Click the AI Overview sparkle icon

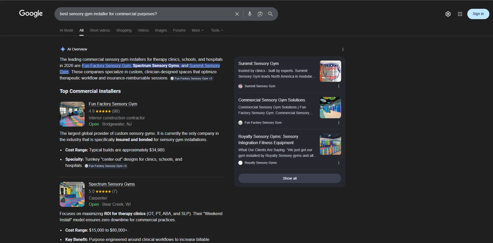click(63, 49)
